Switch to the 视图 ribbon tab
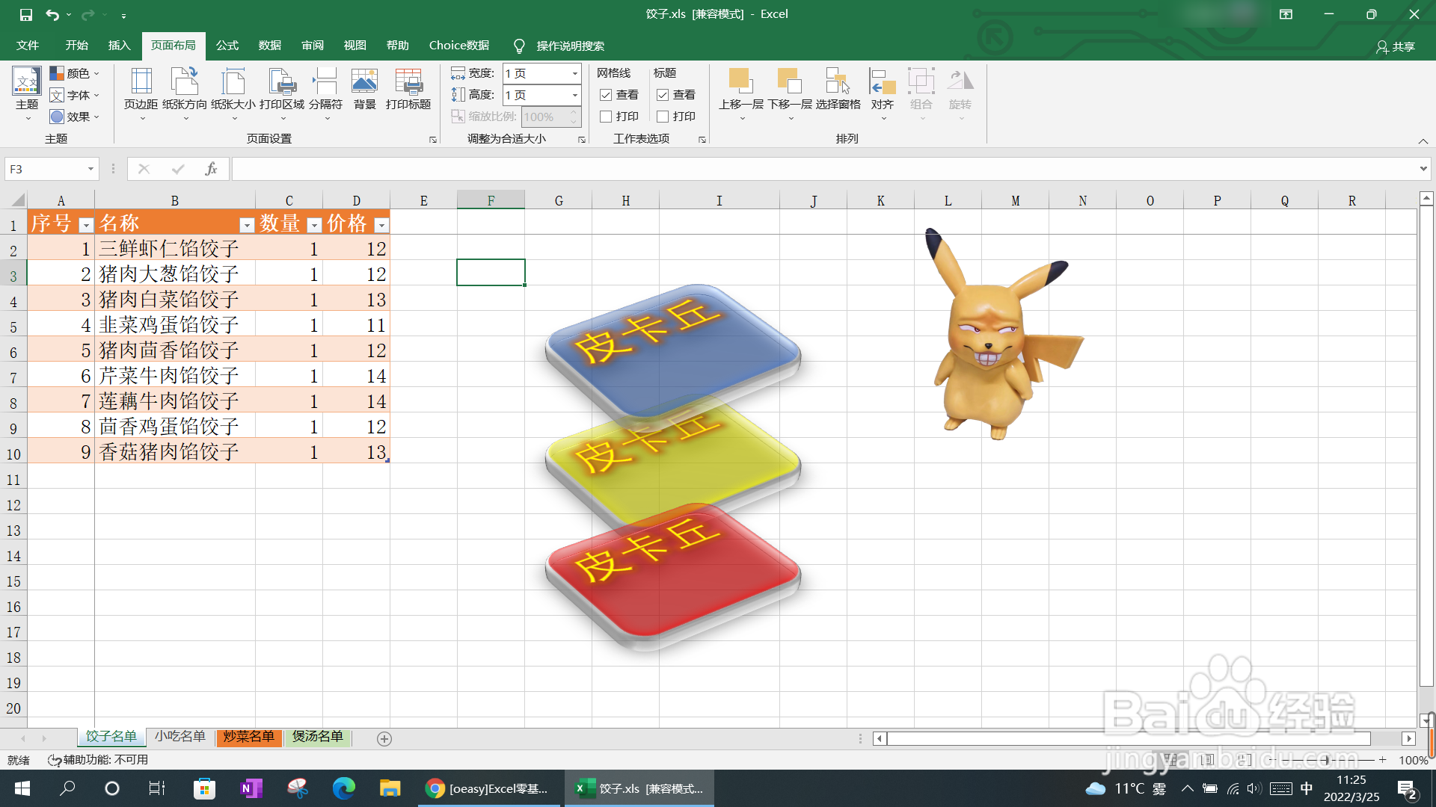This screenshot has width=1436, height=807. (355, 46)
